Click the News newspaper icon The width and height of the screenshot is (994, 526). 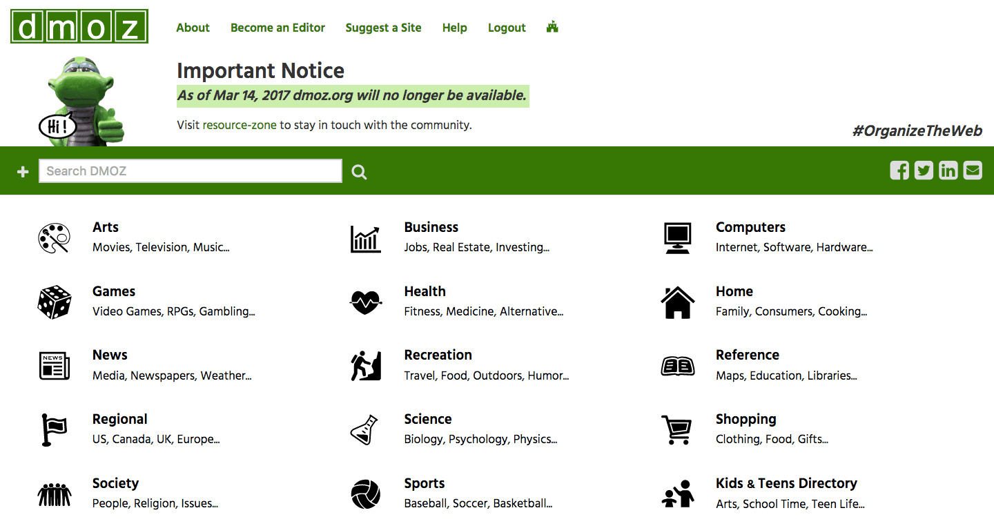coord(55,366)
